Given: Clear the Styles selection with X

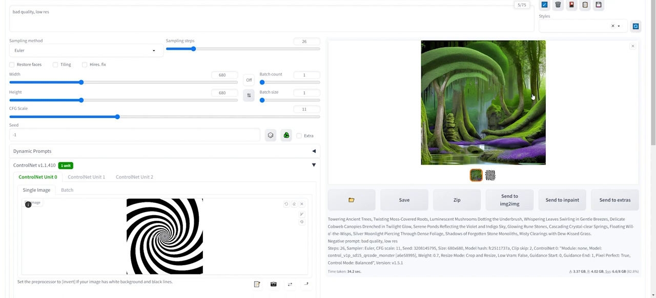Looking at the screenshot, I should (612, 26).
